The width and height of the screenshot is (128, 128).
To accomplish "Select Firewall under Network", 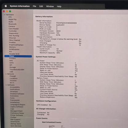I will coord(13,76).
